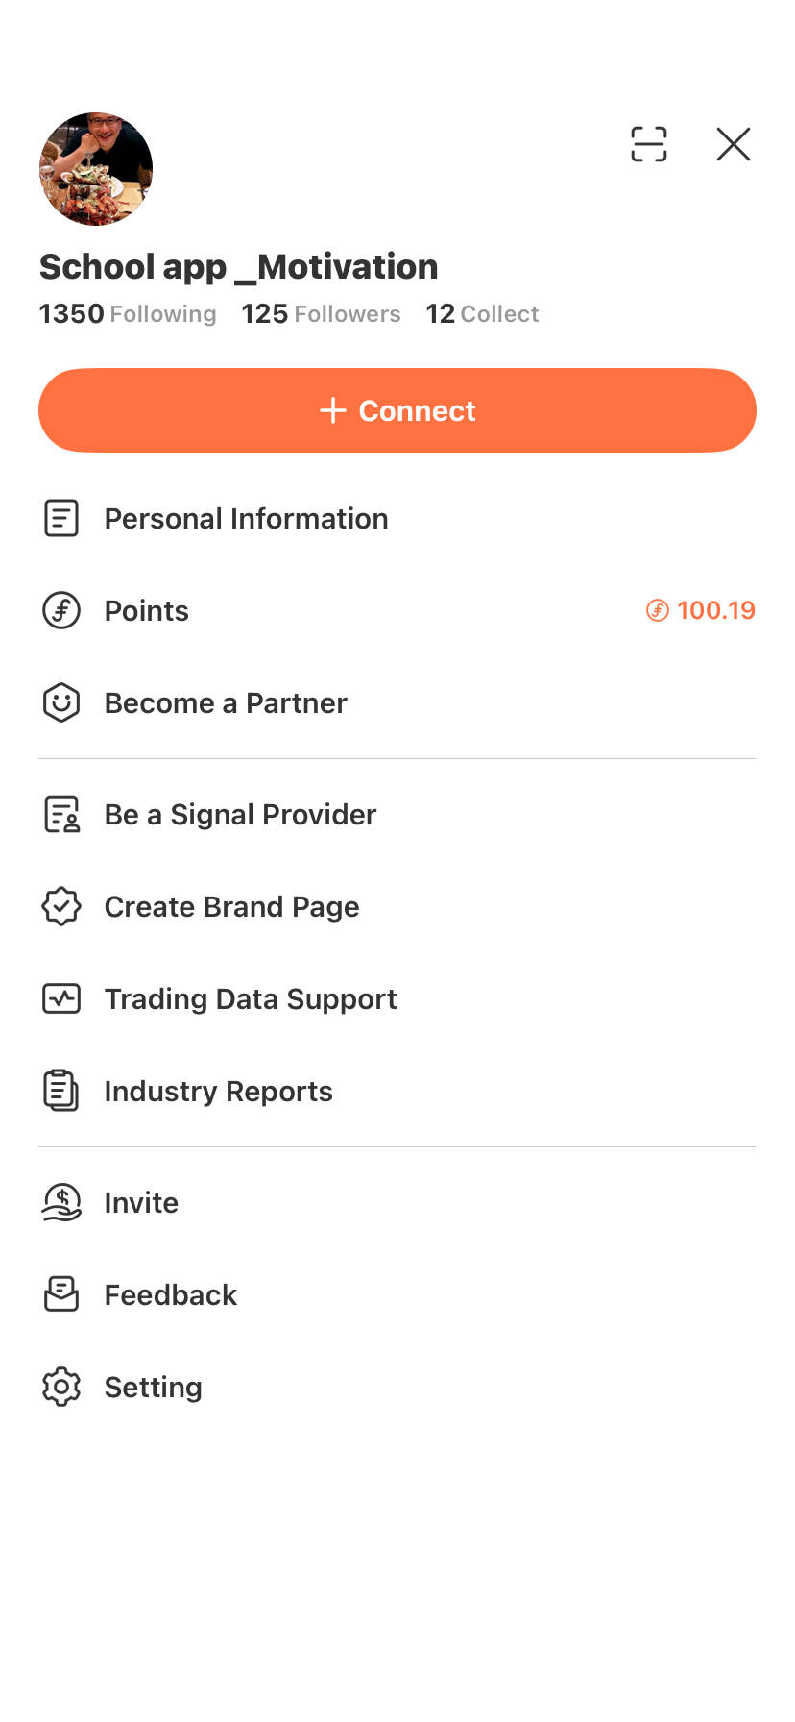Select the School app _Motivation username
This screenshot has height=1722, width=795.
coord(238,267)
